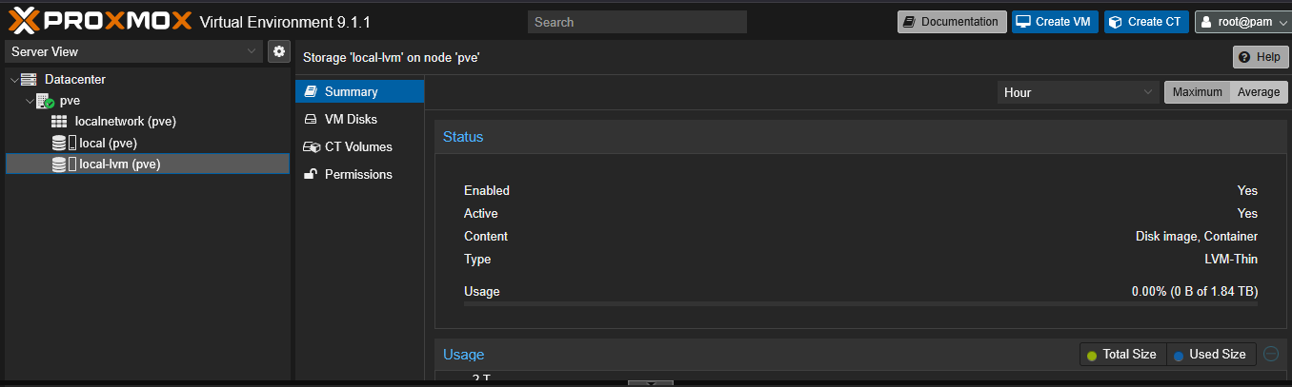Click the 0.00% (0 B of 1.84 TB) usage text
The width and height of the screenshot is (1292, 387).
tap(1195, 291)
